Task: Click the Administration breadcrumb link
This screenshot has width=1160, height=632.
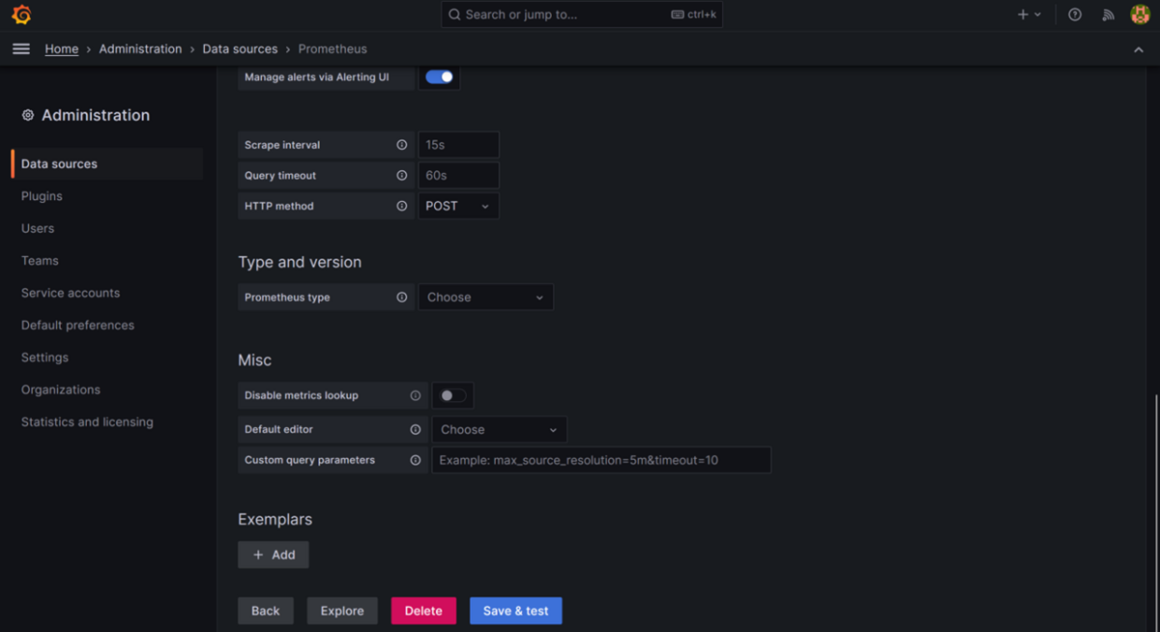Action: point(140,49)
